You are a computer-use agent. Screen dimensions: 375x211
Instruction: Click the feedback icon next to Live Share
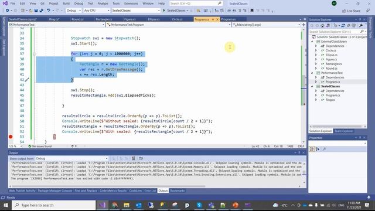pos(368,11)
